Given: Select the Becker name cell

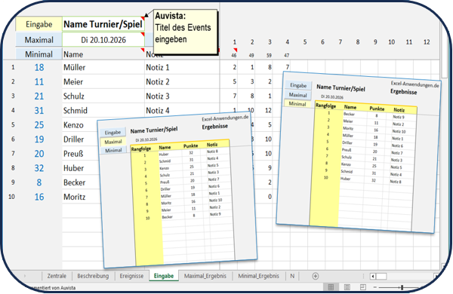Looking at the screenshot, I should point(82,182).
